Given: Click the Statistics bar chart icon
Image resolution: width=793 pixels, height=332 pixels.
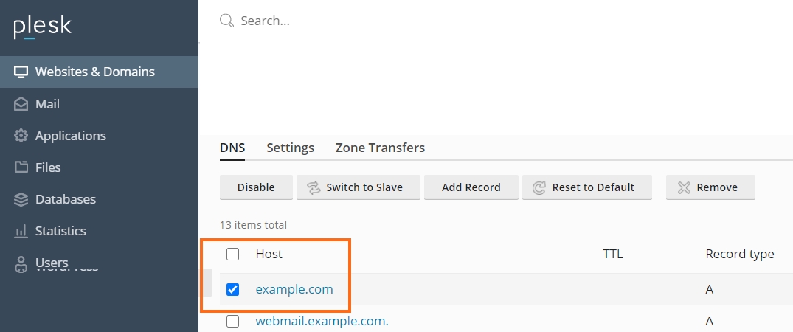Looking at the screenshot, I should tap(21, 231).
